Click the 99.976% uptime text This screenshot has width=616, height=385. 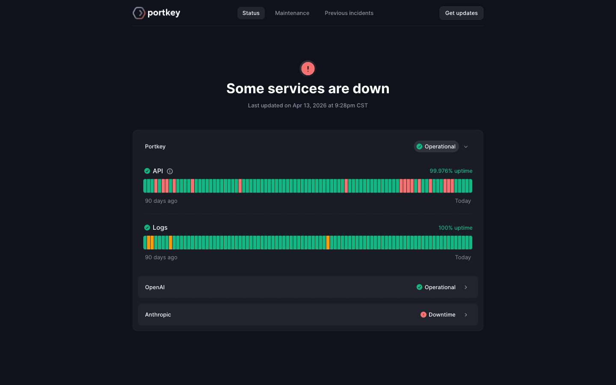[451, 171]
